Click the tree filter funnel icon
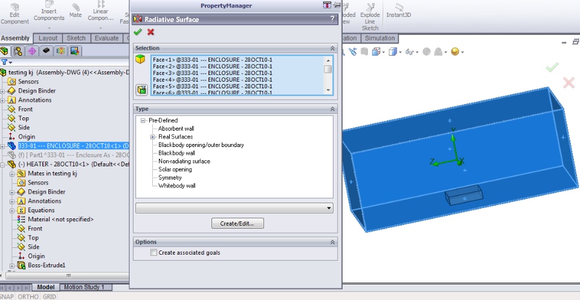The width and height of the screenshot is (580, 300). pos(4,62)
